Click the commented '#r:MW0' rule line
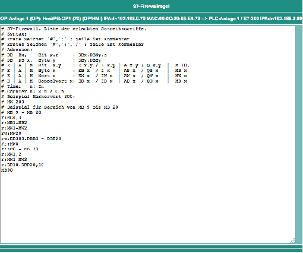Viewport: 303px width, 253px height. [10, 144]
